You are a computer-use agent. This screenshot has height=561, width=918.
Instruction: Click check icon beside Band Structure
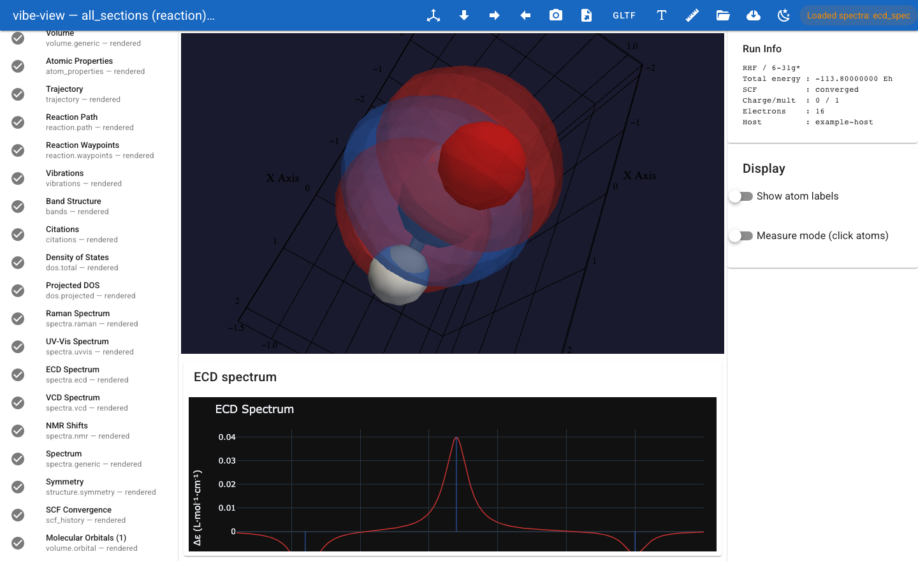click(18, 207)
